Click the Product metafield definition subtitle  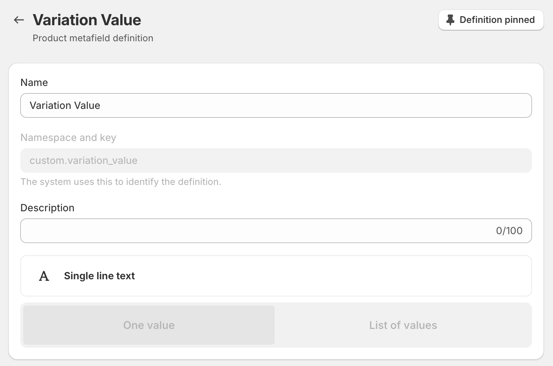[93, 38]
